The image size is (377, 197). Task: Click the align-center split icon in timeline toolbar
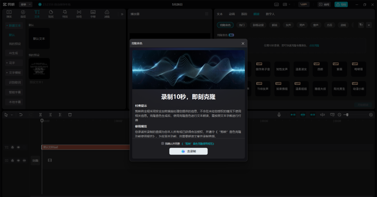click(323, 115)
